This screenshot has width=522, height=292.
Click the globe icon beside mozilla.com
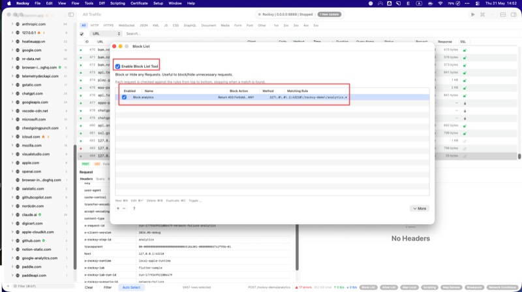[18, 146]
